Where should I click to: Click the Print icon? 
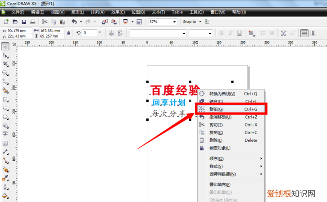click(x=33, y=22)
